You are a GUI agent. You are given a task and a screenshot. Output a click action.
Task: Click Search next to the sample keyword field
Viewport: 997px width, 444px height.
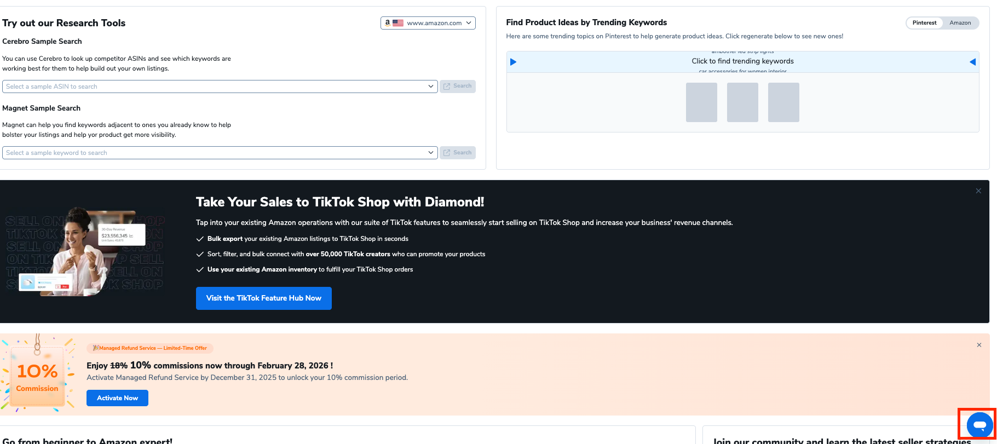(457, 153)
